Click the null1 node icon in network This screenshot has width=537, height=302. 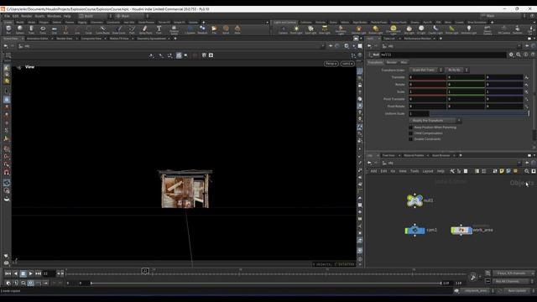[x=414, y=200]
